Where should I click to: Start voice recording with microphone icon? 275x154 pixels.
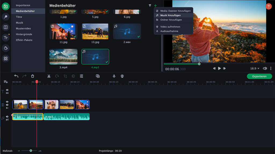(x=114, y=76)
